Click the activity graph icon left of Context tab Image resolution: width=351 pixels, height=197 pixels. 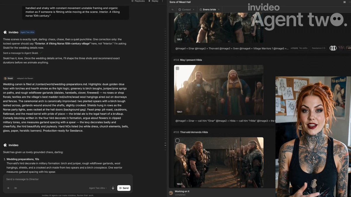173,10
